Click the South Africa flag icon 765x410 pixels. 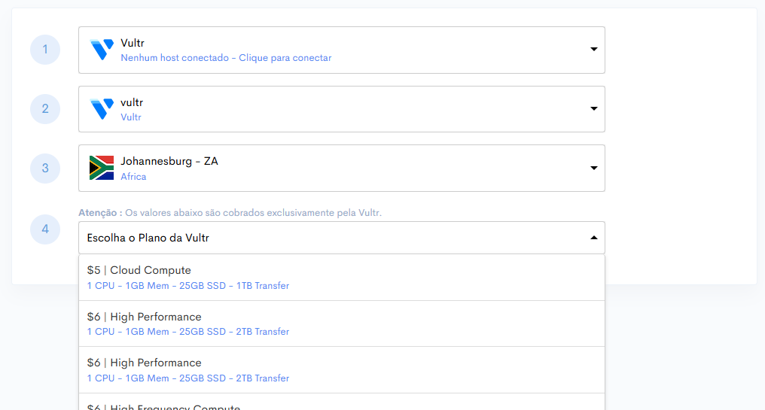pyautogui.click(x=102, y=168)
